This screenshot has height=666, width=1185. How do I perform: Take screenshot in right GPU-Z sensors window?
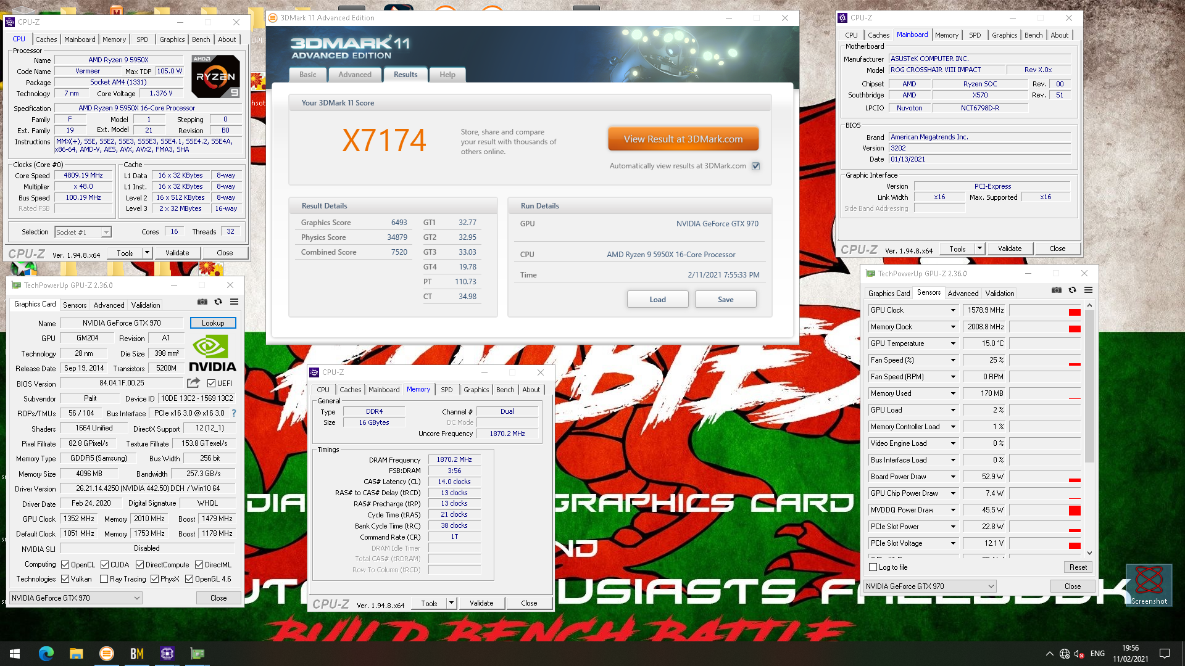pyautogui.click(x=1057, y=290)
